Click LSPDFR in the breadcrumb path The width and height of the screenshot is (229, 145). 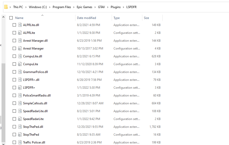click(131, 7)
